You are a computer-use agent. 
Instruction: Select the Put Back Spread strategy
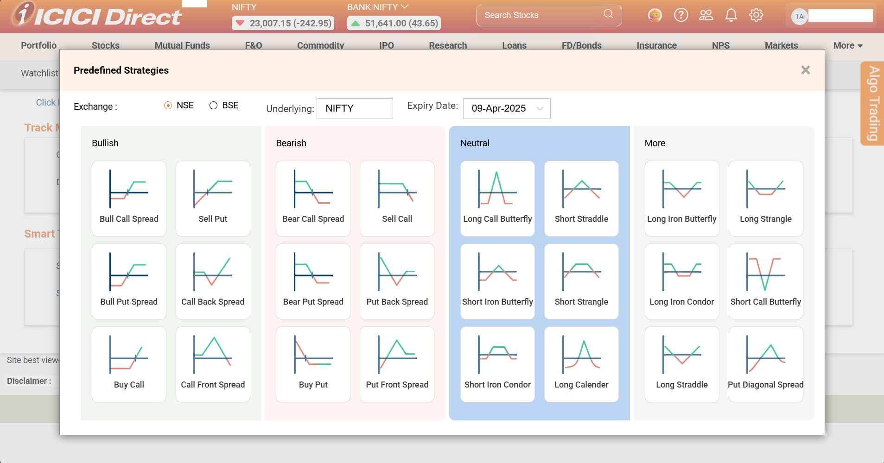397,281
